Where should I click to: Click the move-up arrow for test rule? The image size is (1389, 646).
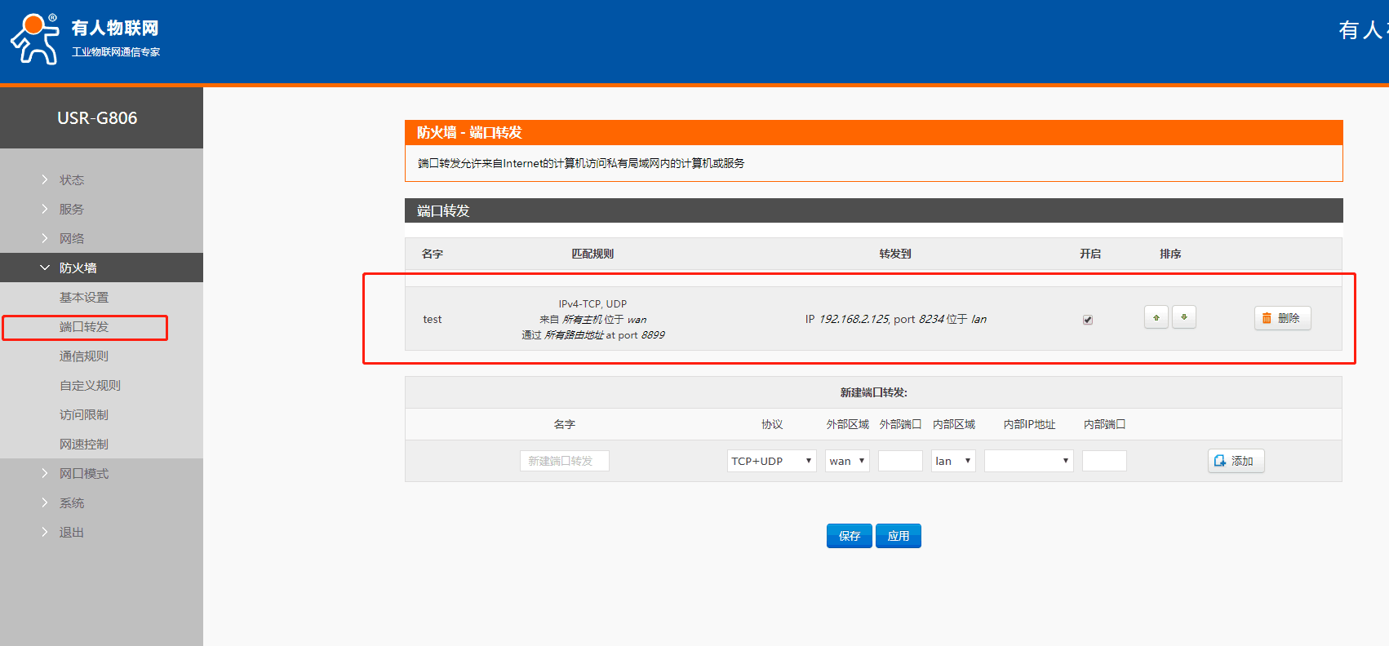[x=1156, y=317]
